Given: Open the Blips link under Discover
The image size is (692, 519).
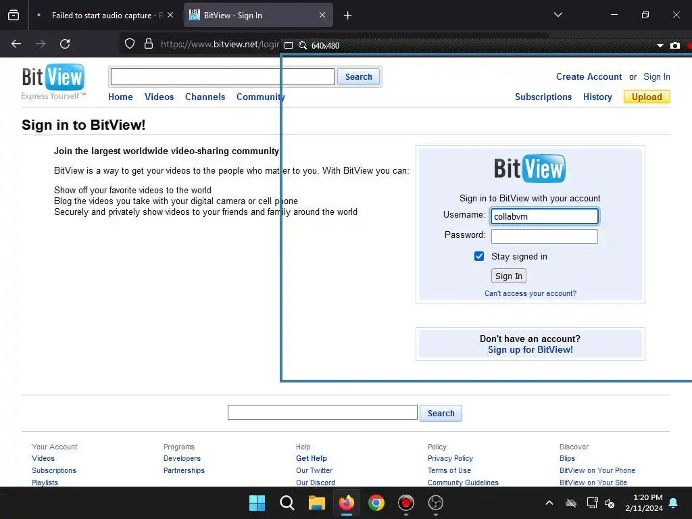Looking at the screenshot, I should pyautogui.click(x=567, y=458).
